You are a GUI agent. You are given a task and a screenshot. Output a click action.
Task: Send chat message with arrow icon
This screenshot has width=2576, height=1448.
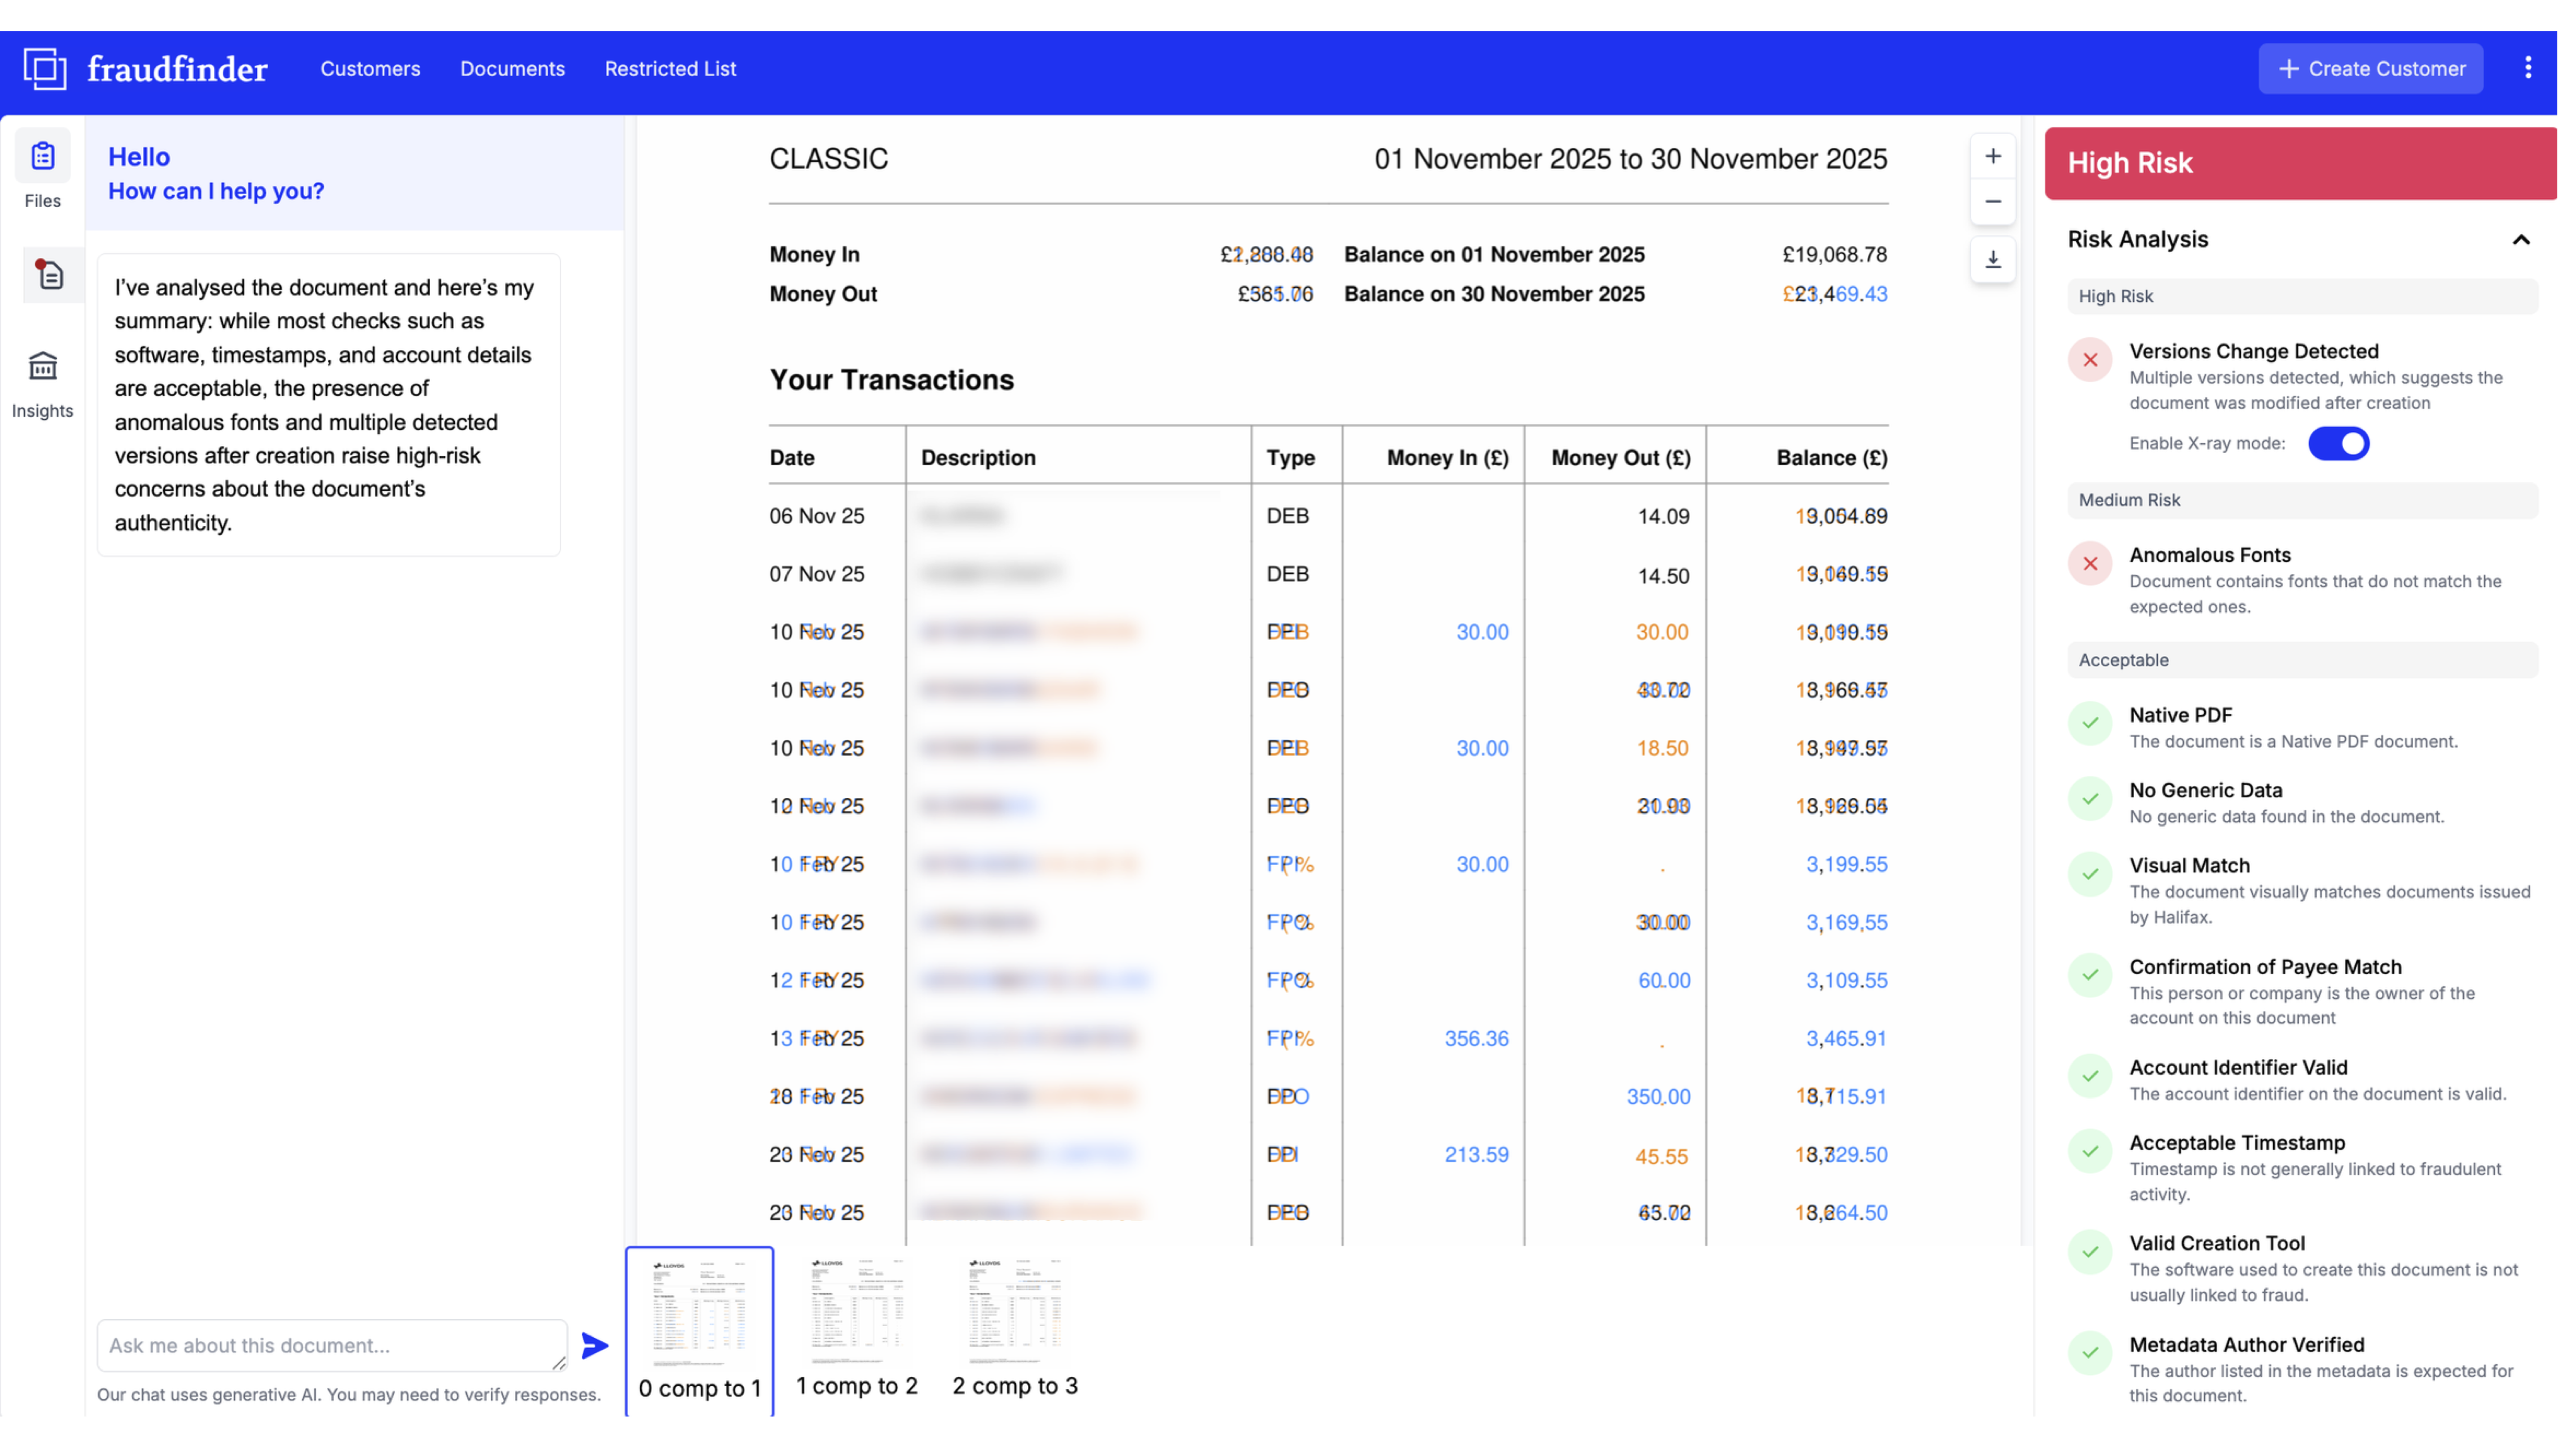point(594,1345)
